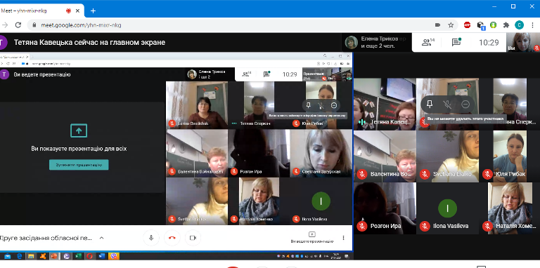
Task: Open Opera browser from taskbar
Action: (89, 256)
